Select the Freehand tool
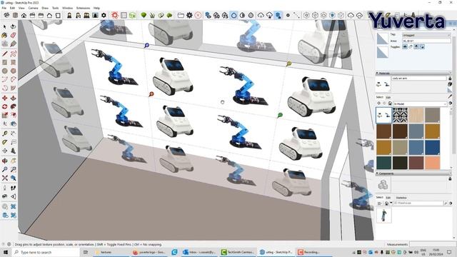Viewport: 457px width, 257px height. pyautogui.click(x=13, y=54)
